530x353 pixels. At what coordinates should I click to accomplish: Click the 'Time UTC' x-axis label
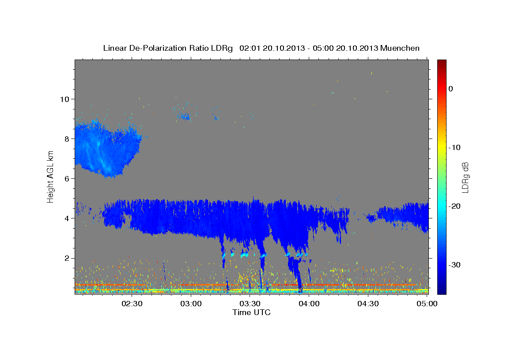(x=251, y=312)
